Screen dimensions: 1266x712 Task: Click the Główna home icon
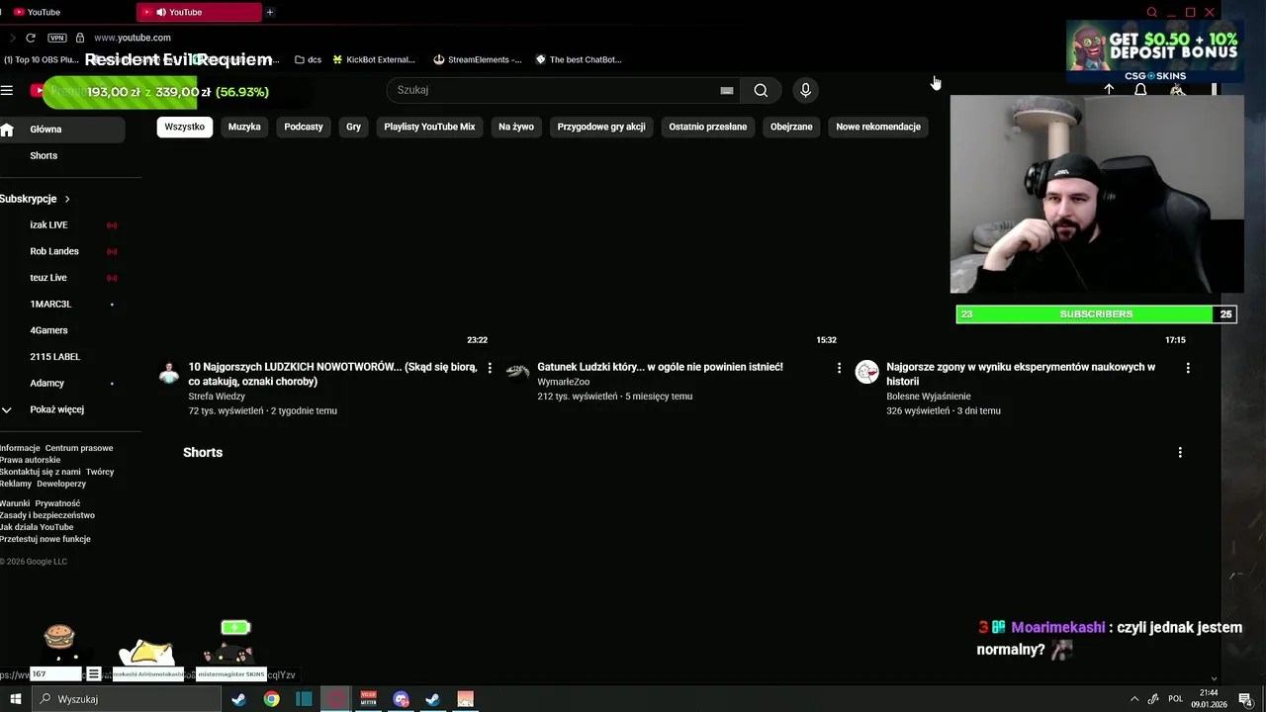coord(7,130)
